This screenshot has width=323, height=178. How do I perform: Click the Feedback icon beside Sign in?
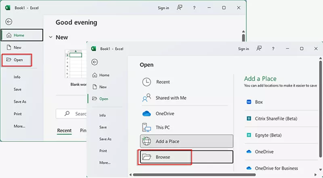(x=259, y=49)
